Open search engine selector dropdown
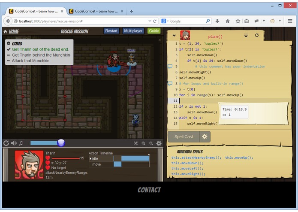Image resolution: width=298 pixels, height=212 pixels. (165, 21)
